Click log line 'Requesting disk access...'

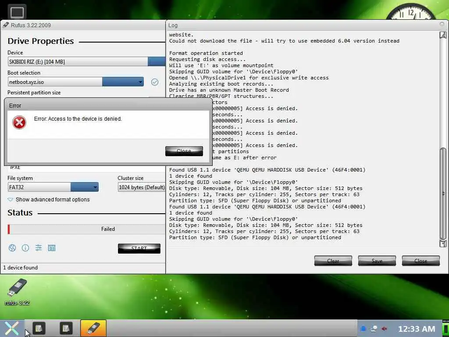click(207, 59)
